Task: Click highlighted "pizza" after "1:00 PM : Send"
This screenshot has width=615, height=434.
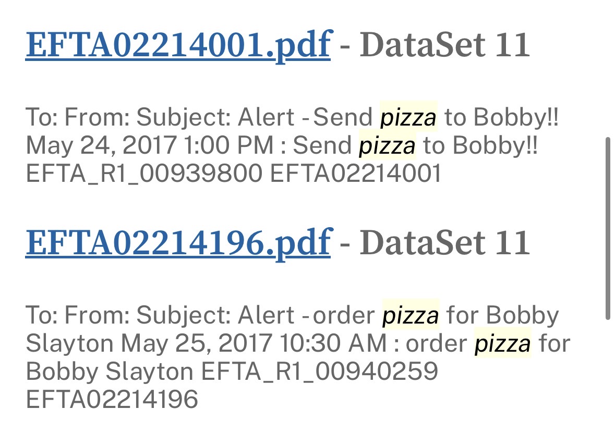Action: tap(388, 146)
